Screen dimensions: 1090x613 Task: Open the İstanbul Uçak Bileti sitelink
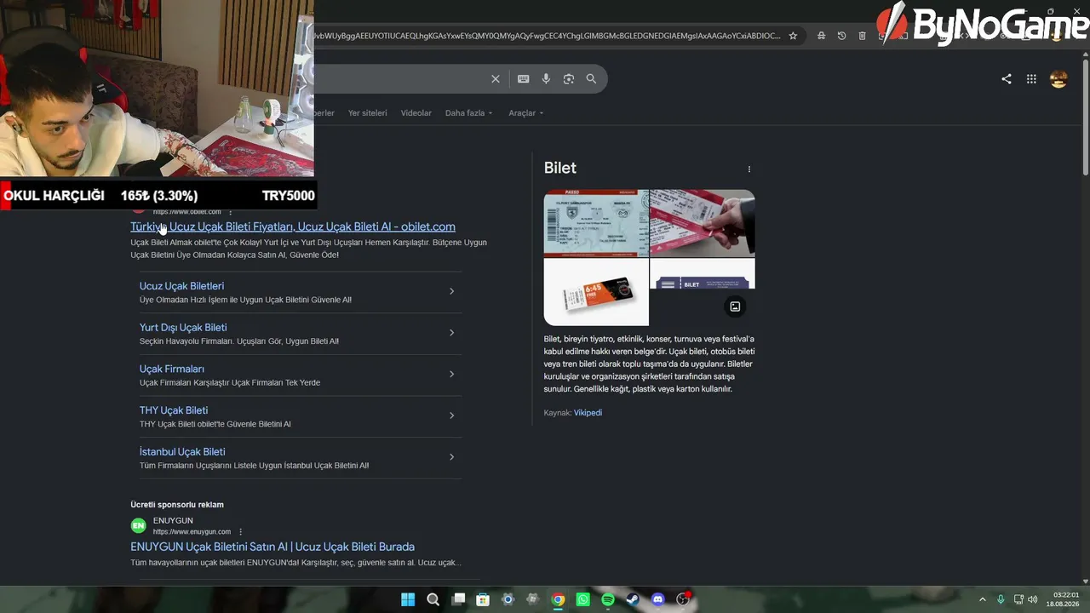(182, 452)
